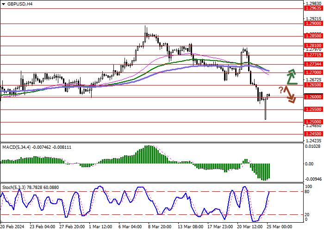
Task: Click the MACD scale value 0.01028
Action: click(x=314, y=146)
